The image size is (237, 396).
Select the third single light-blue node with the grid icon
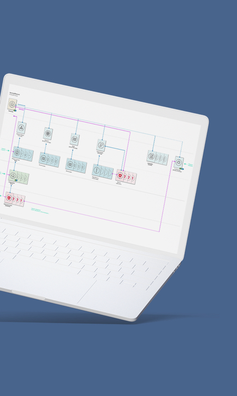74,139
